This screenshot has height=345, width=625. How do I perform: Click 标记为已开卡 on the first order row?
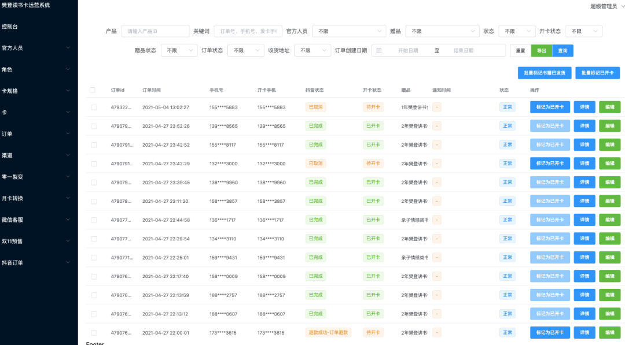tap(550, 107)
